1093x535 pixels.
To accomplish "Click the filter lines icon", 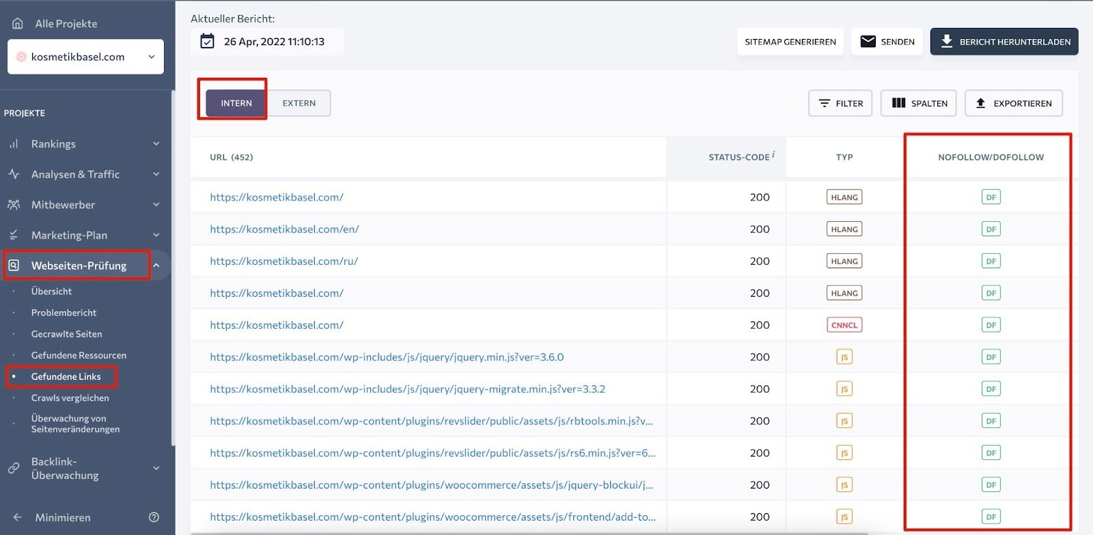I will 825,103.
